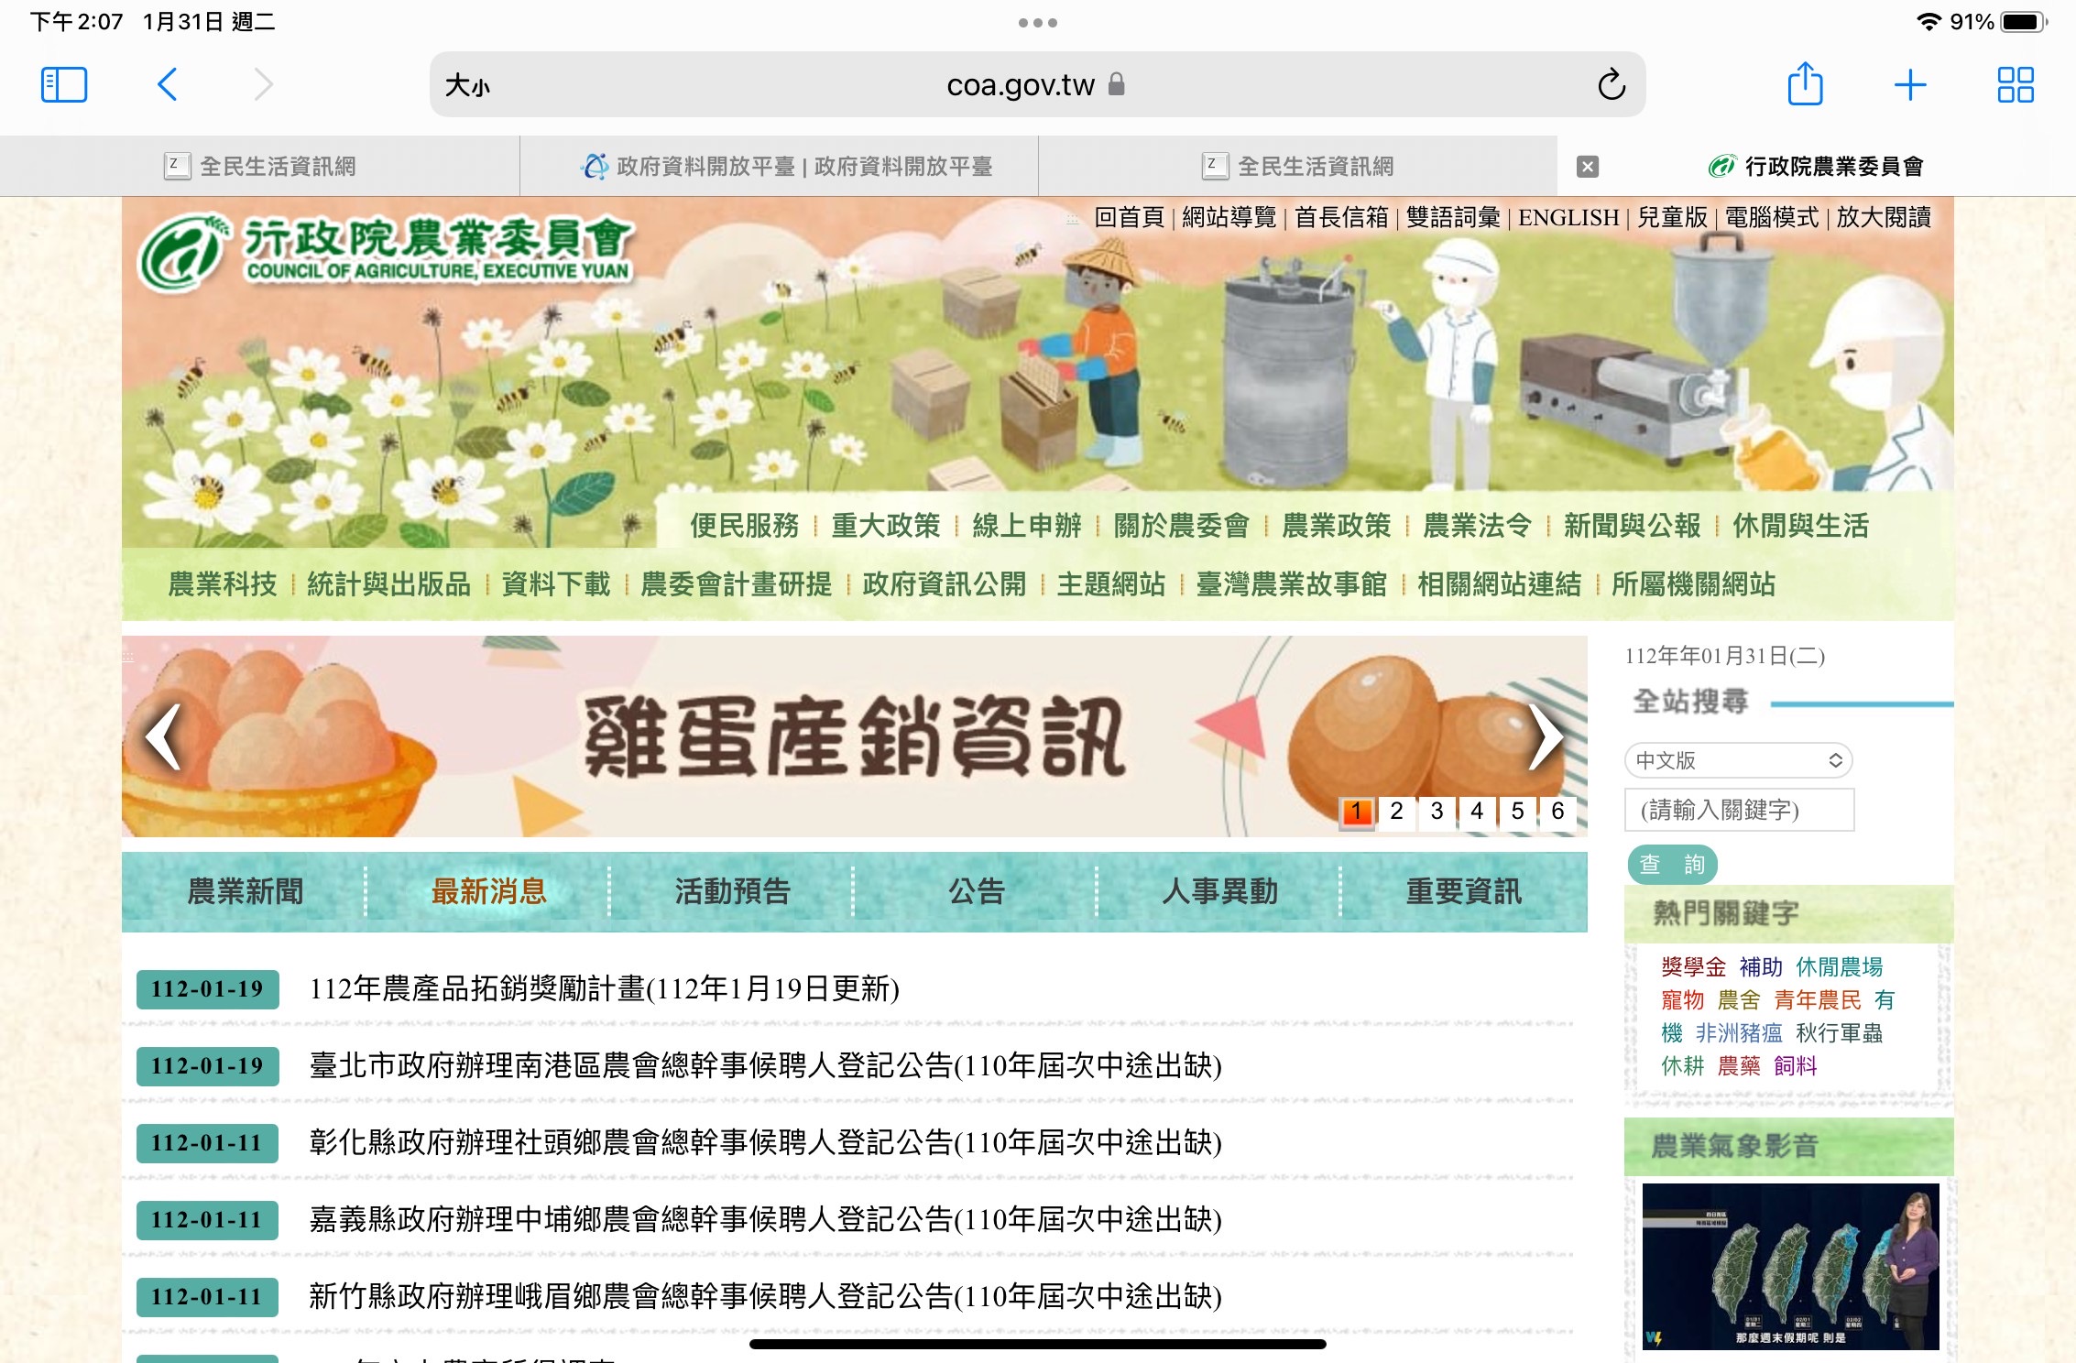Screen dimensions: 2076x1363
Task: Close the 行政院農業委員會 tab
Action: [x=1588, y=167]
